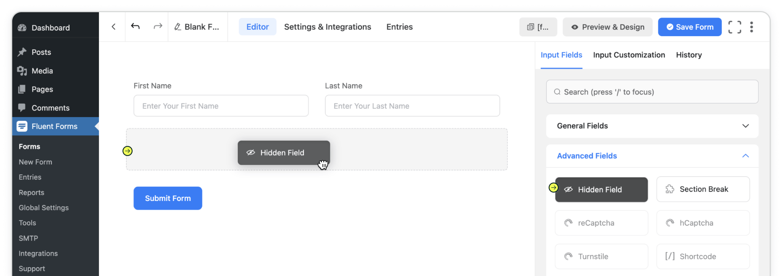The width and height of the screenshot is (782, 276).
Task: Open New Form submenu link
Action: pos(36,162)
